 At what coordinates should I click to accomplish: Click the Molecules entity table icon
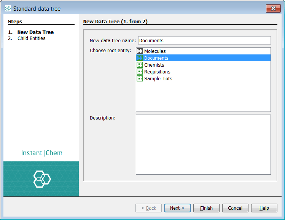tap(140, 51)
